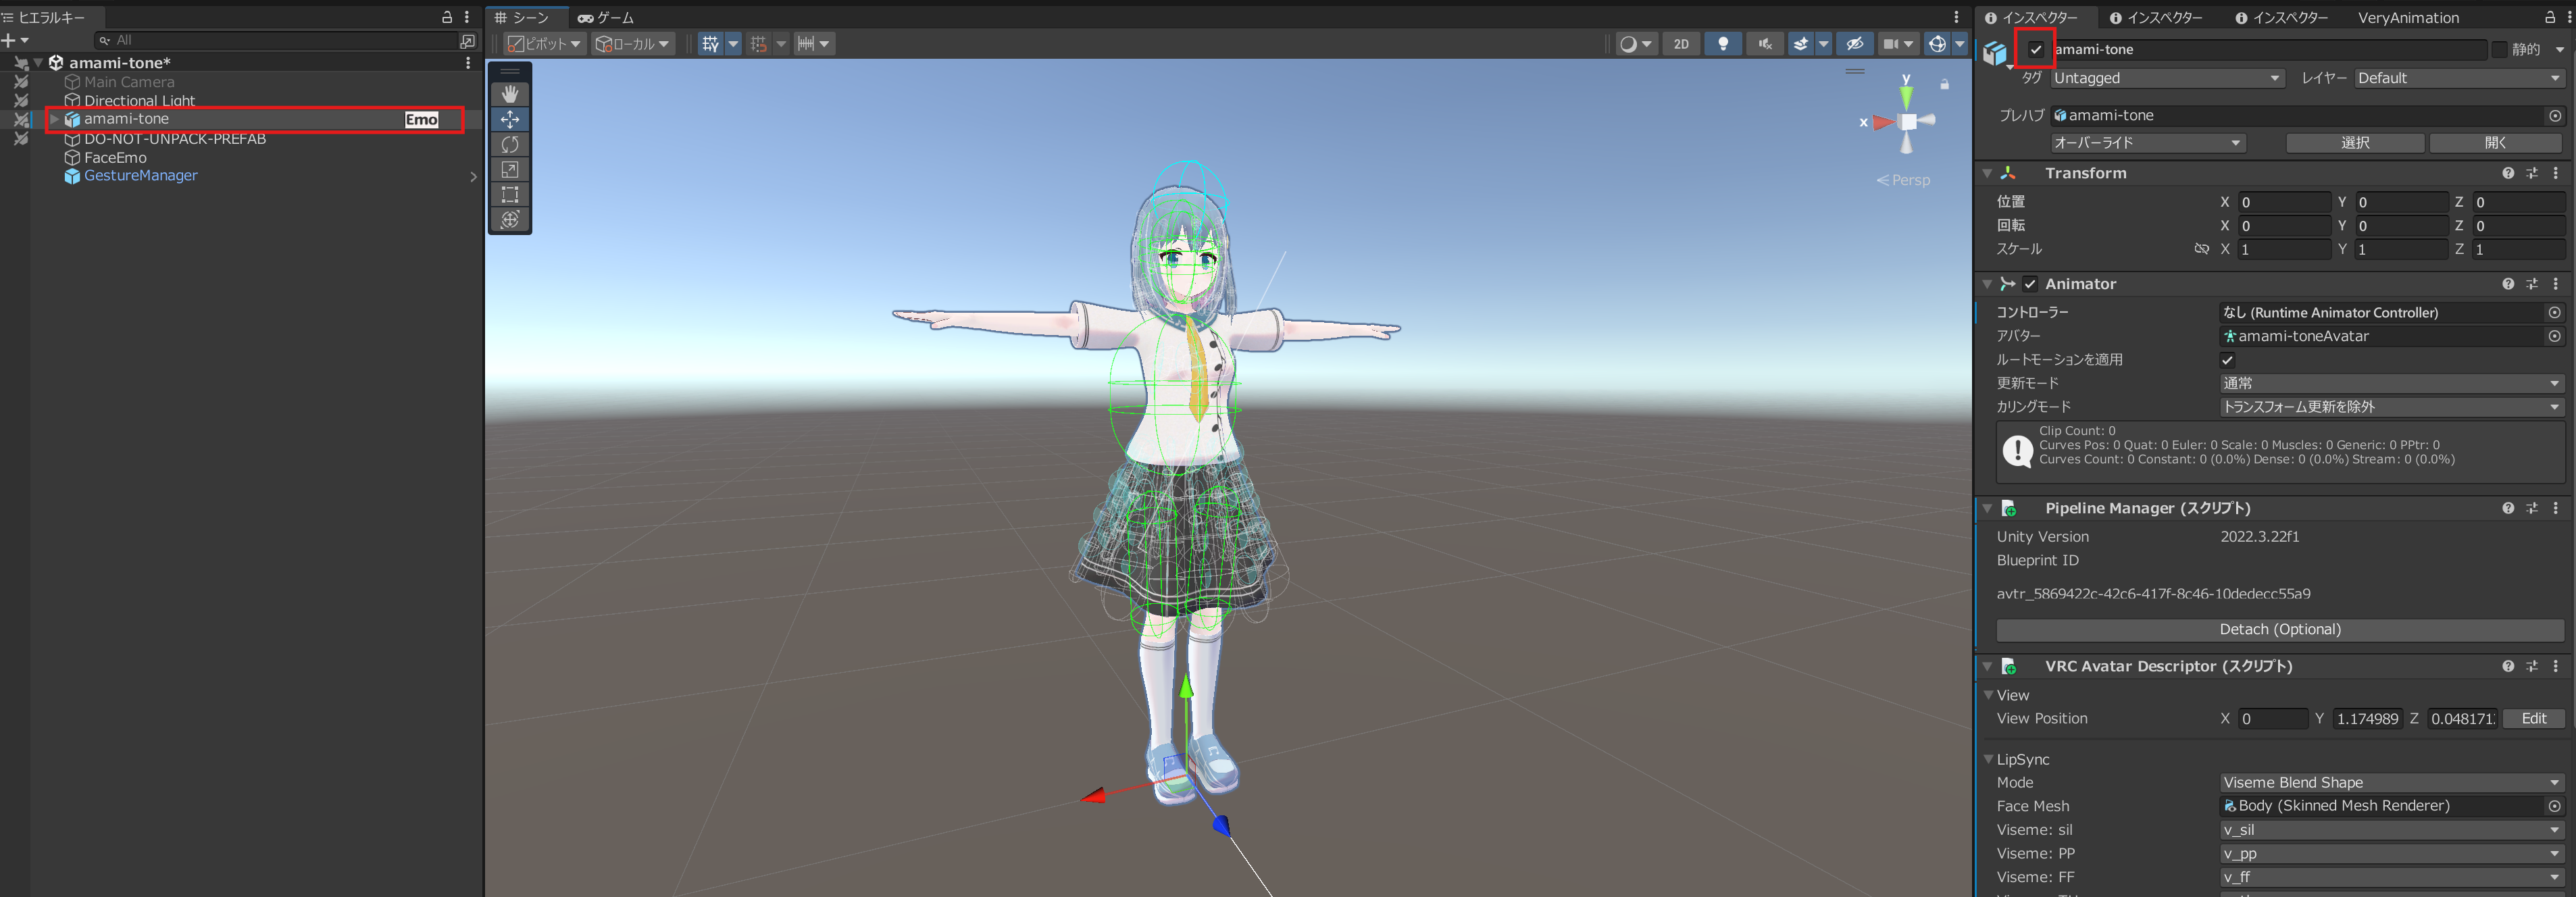Open gizmos dropdown arrow

click(1959, 44)
